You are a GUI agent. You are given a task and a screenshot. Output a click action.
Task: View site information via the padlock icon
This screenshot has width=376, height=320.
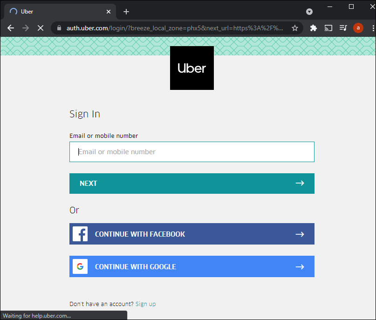click(59, 28)
